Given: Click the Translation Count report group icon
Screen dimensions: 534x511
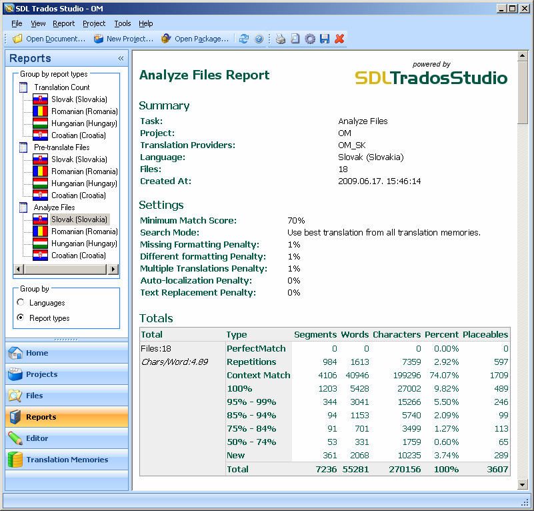Looking at the screenshot, I should 23,87.
